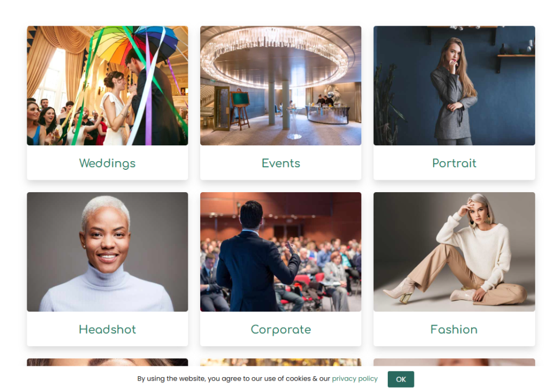Viewport: 557px width, 392px height.
Task: Open the Events chandelier hall image
Action: tap(281, 85)
